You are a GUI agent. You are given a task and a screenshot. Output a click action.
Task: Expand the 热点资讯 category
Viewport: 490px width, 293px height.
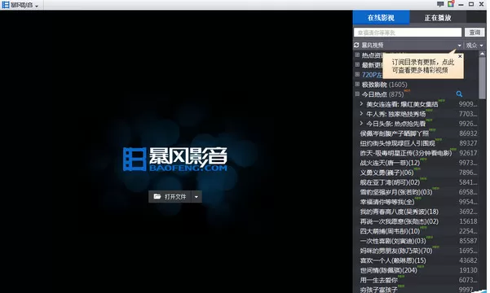tap(357, 55)
